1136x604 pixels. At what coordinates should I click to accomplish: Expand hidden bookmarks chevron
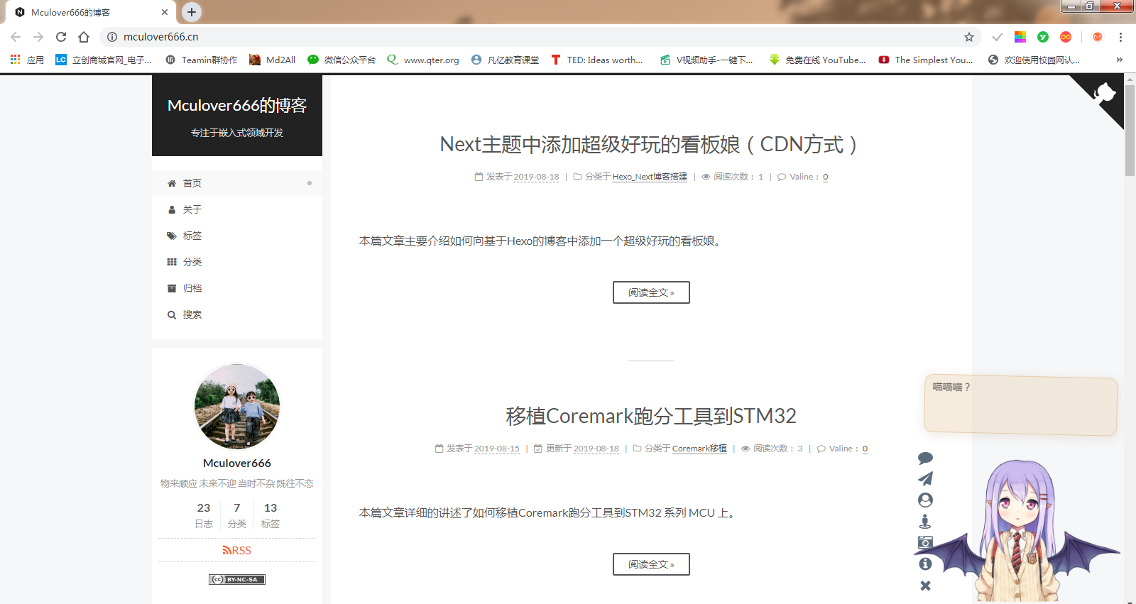[1120, 60]
